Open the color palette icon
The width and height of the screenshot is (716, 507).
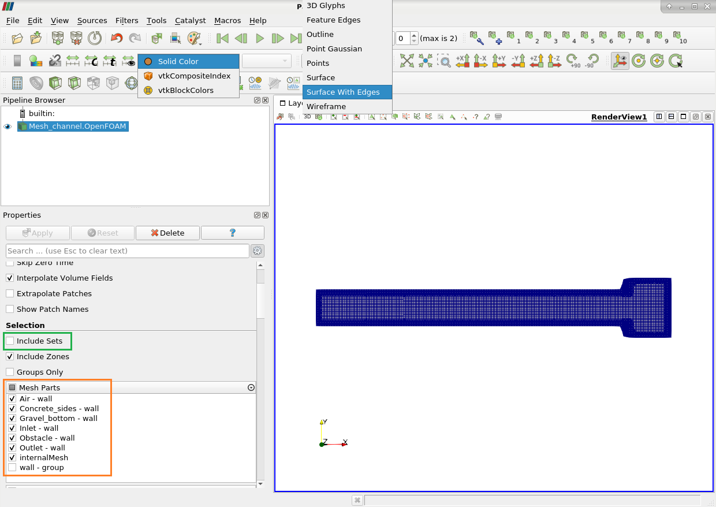[x=194, y=38]
